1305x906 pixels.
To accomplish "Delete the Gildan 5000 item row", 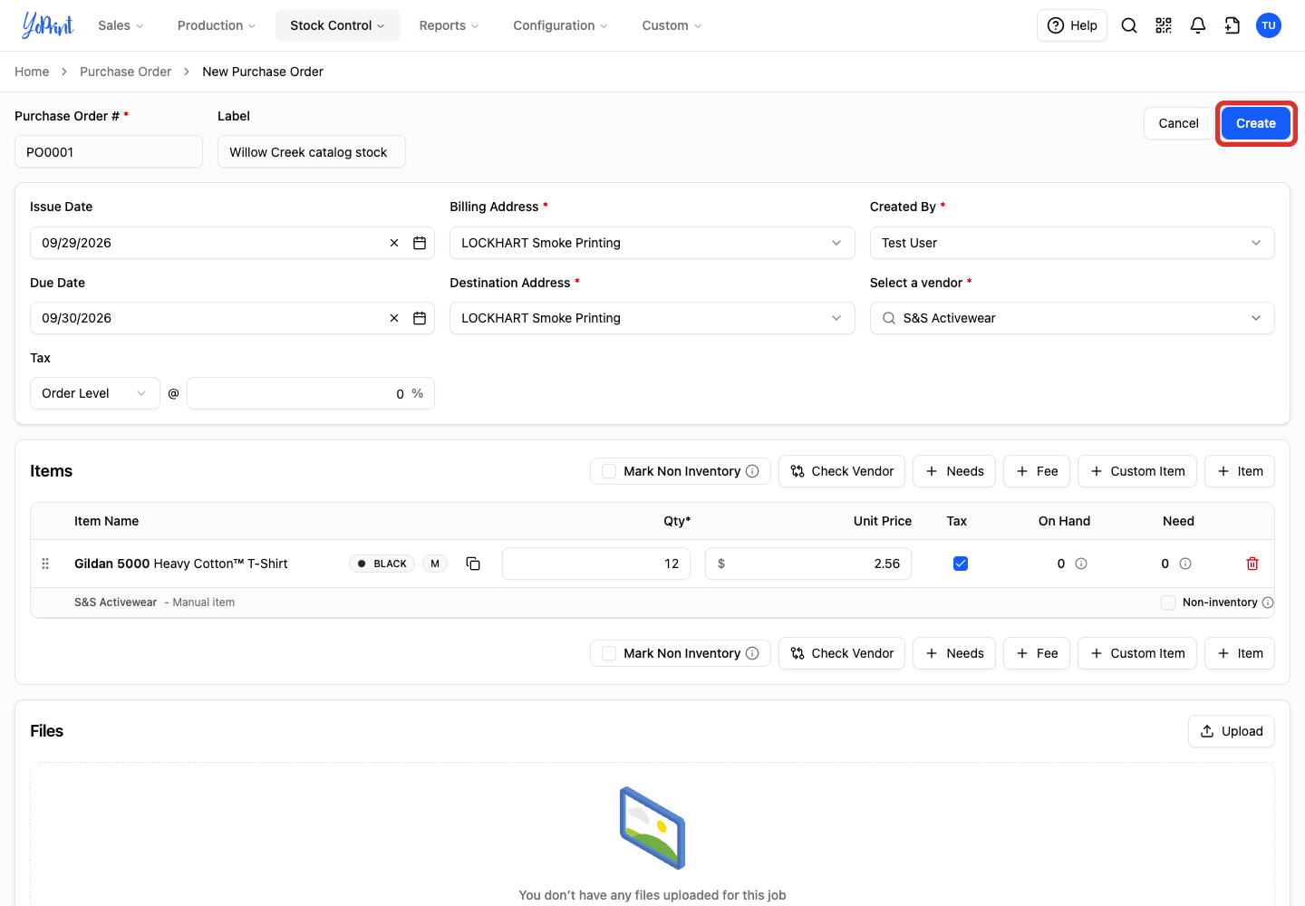I will (1252, 564).
